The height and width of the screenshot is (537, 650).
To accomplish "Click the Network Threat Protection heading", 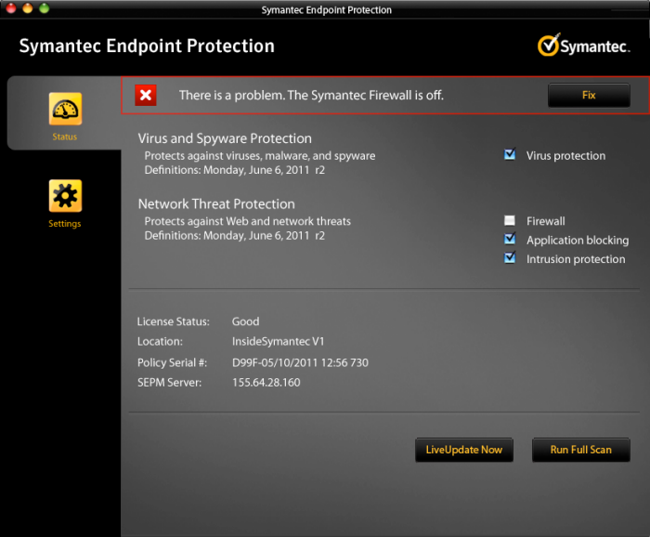I will click(216, 204).
